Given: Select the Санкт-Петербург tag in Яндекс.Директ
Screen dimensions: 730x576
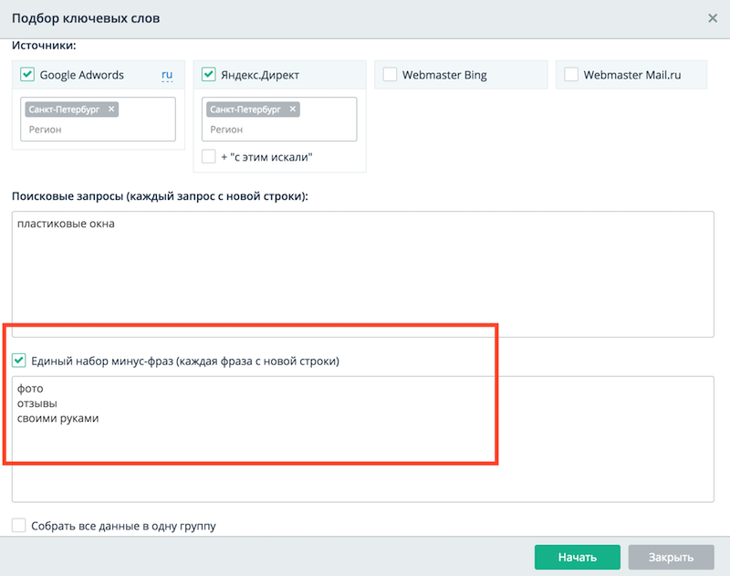Looking at the screenshot, I should 245,110.
